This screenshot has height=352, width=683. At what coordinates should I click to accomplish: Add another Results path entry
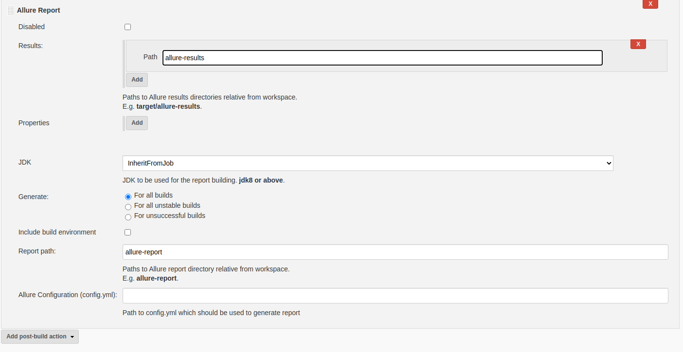(x=137, y=80)
